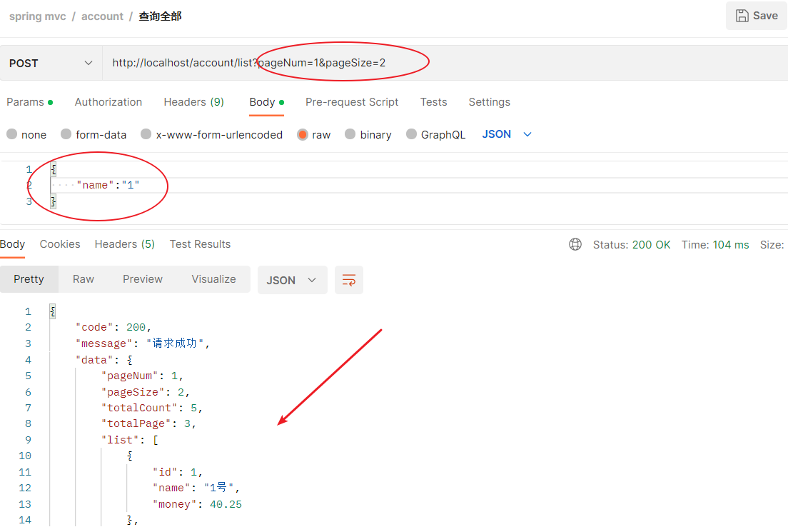This screenshot has height=532, width=788.
Task: Switch to the Headers (9) request tab
Action: (193, 102)
